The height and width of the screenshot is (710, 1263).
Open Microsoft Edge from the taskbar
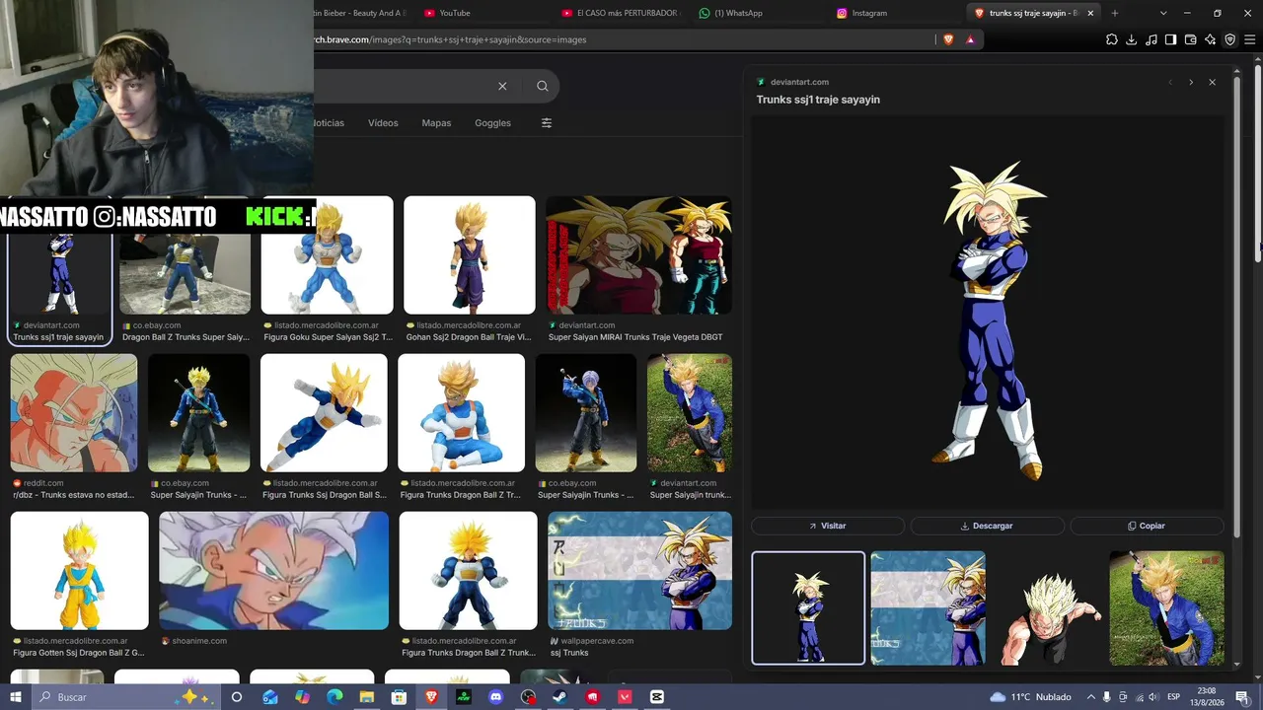pos(334,697)
